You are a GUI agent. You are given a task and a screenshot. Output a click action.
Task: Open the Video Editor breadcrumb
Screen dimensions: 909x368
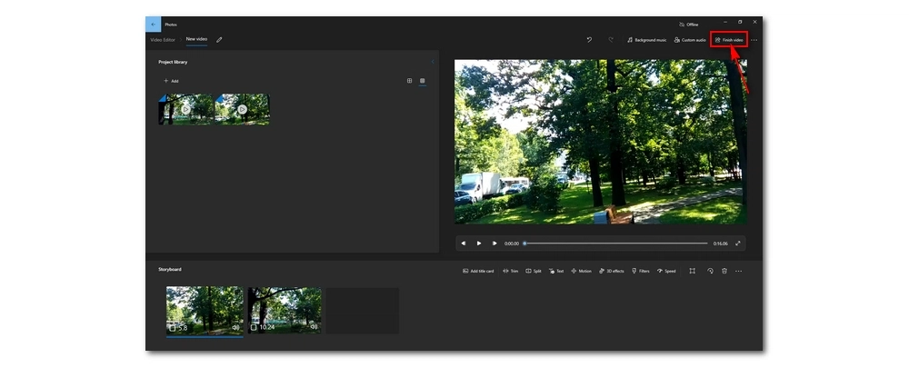click(x=163, y=40)
